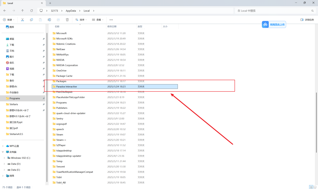Expand WPS云盘 in navigation tree
This screenshot has width=318, height=189.
(3, 146)
